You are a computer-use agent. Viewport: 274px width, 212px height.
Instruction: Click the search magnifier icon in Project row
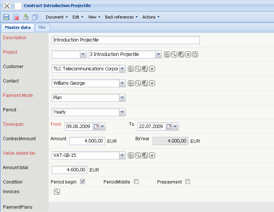tap(174, 54)
